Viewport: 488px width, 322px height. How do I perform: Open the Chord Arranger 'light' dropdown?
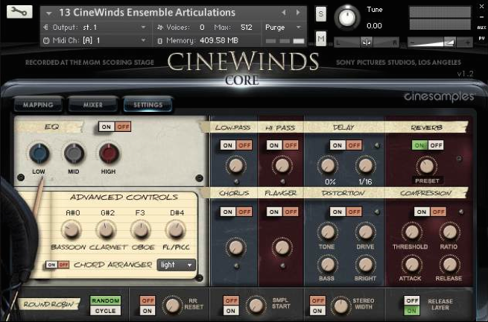[176, 265]
